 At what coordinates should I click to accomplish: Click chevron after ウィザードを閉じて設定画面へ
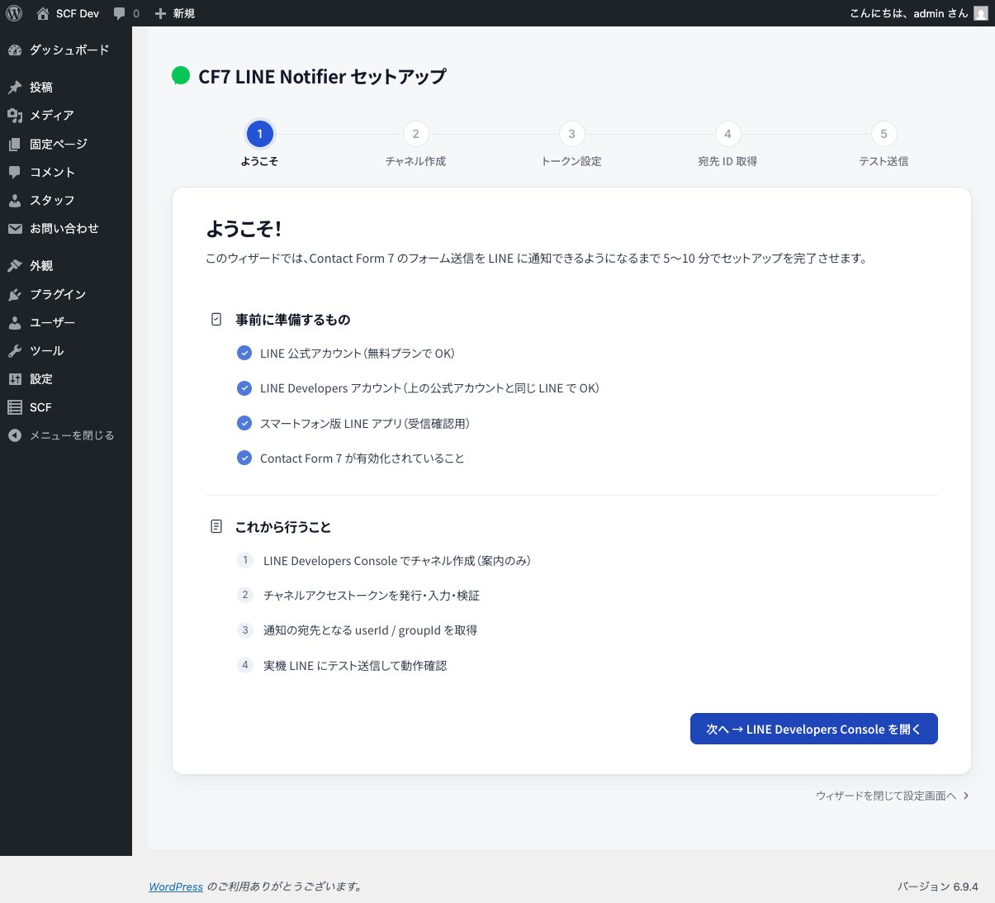tap(966, 796)
